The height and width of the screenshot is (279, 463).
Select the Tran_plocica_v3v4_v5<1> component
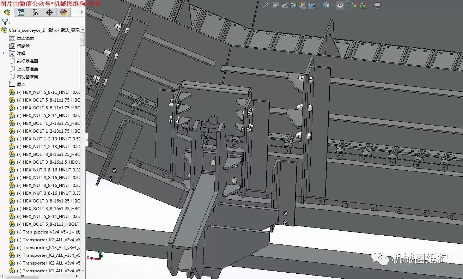pos(44,232)
